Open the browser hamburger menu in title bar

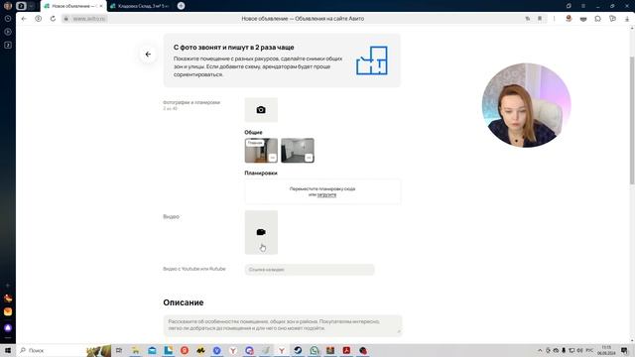(x=583, y=6)
